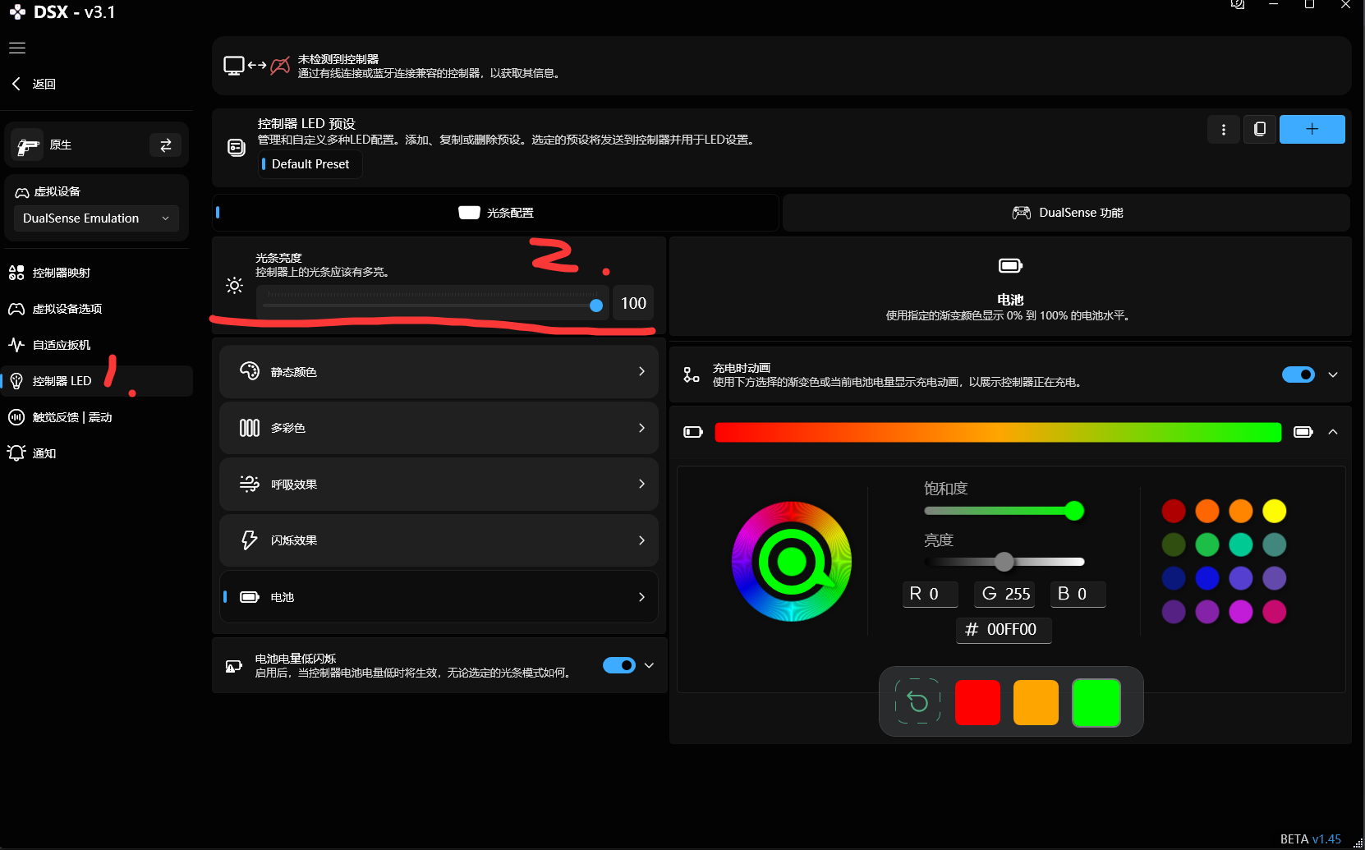Viewport: 1365px width, 850px height.
Task: Pick the dark red palette swatch
Action: coord(1174,511)
